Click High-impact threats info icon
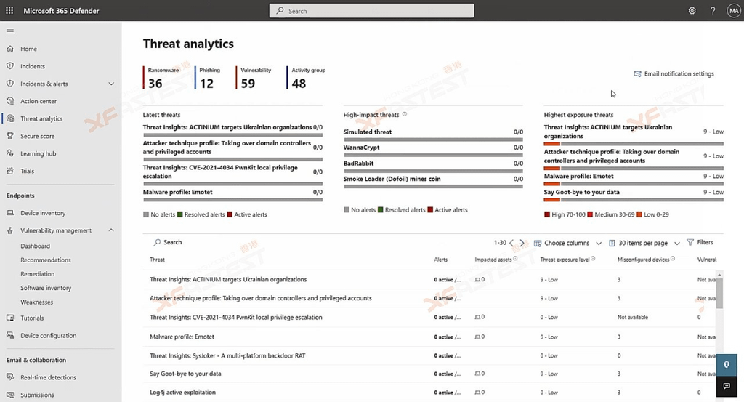744x402 pixels. (404, 114)
